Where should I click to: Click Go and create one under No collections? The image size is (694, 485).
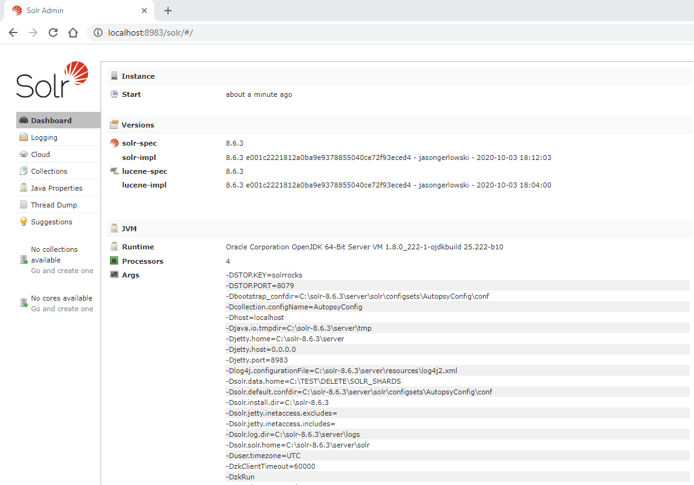click(62, 270)
